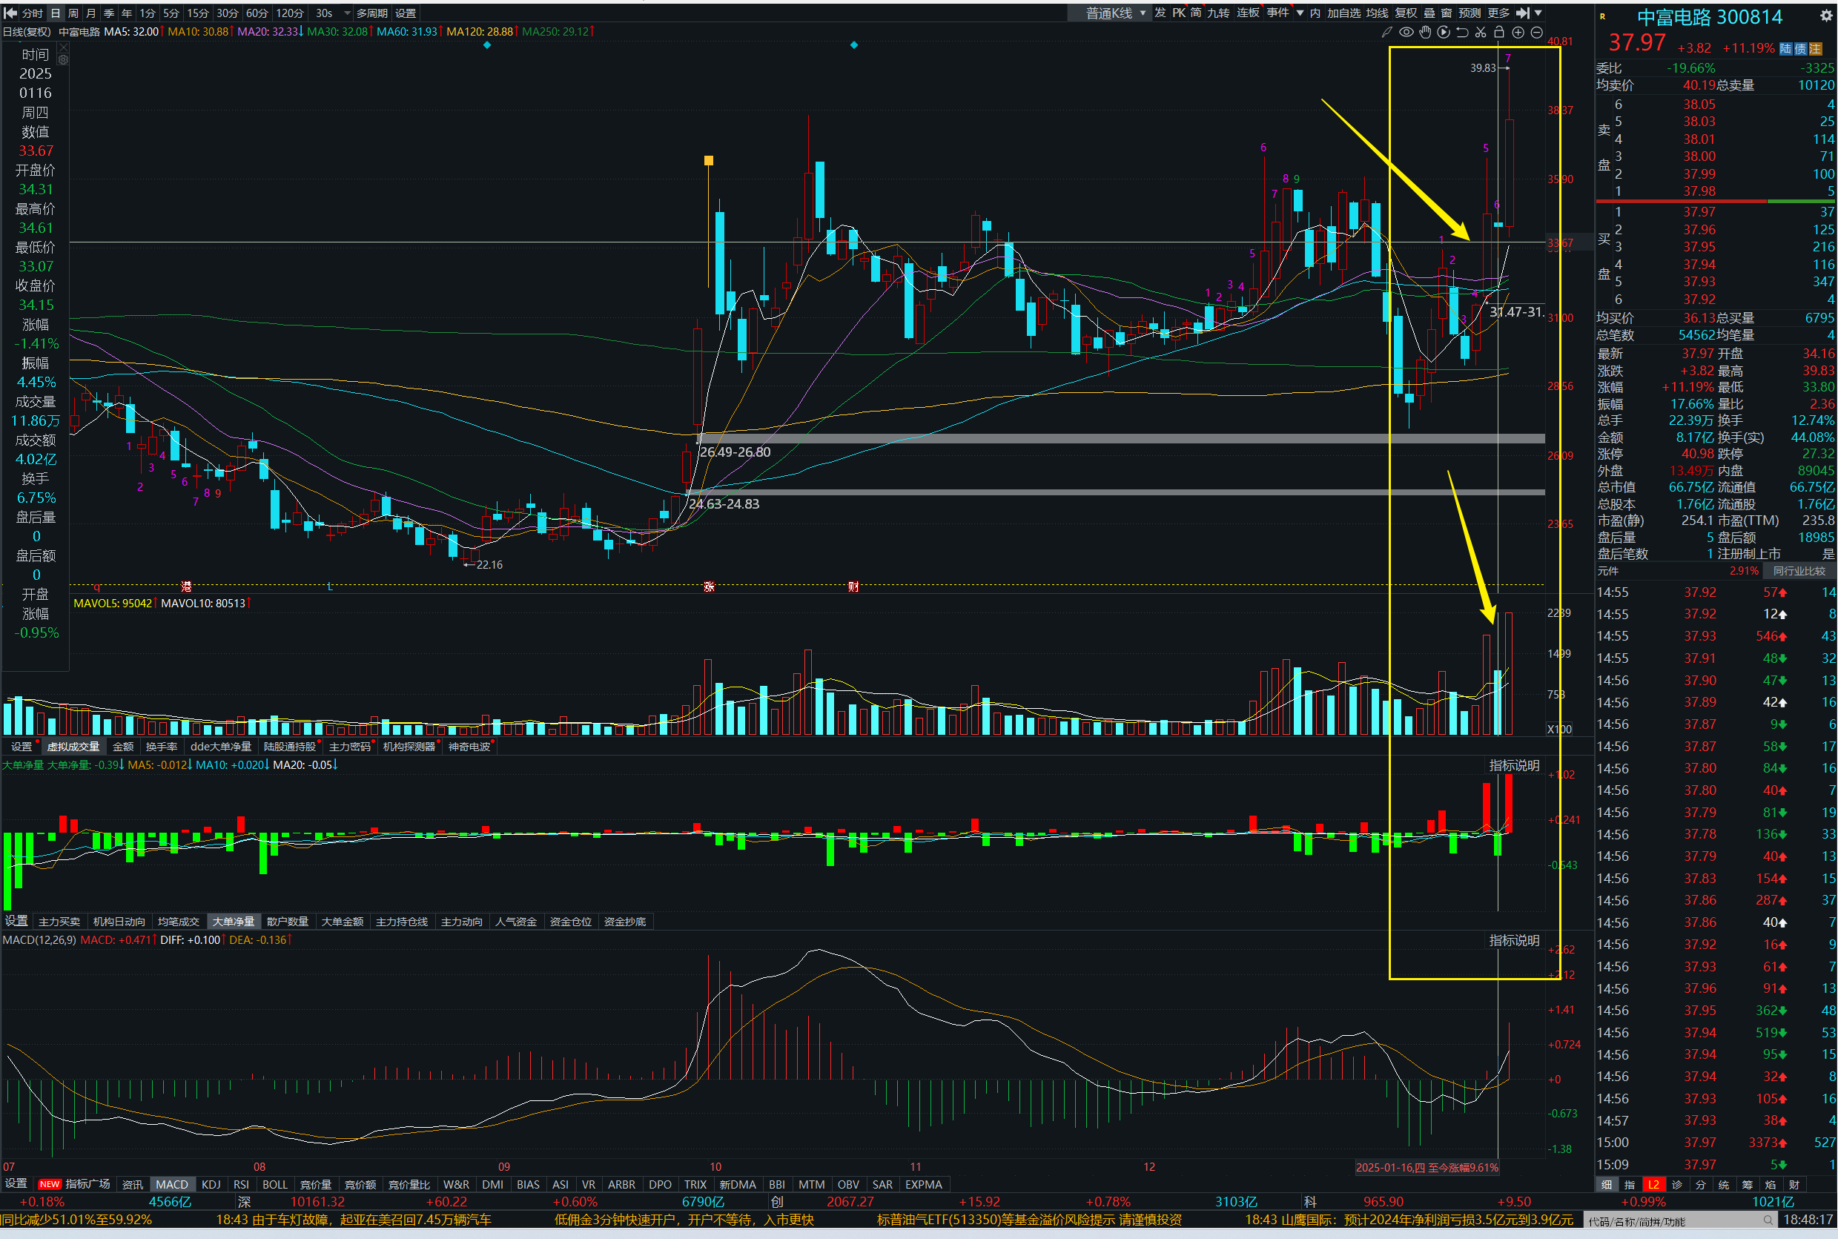Click the 同行业比较 button
This screenshot has height=1239, width=1838.
pyautogui.click(x=1799, y=570)
